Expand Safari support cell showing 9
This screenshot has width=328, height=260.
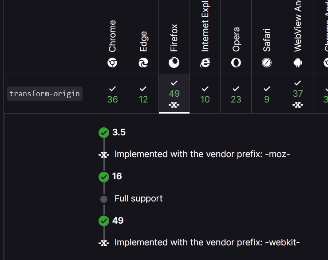pos(267,94)
